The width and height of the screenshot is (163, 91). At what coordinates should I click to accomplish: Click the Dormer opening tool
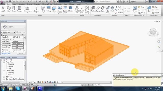tap(119, 13)
